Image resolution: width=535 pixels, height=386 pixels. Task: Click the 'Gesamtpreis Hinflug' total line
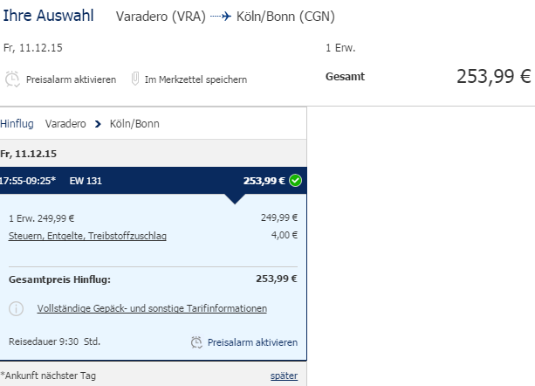(x=153, y=279)
